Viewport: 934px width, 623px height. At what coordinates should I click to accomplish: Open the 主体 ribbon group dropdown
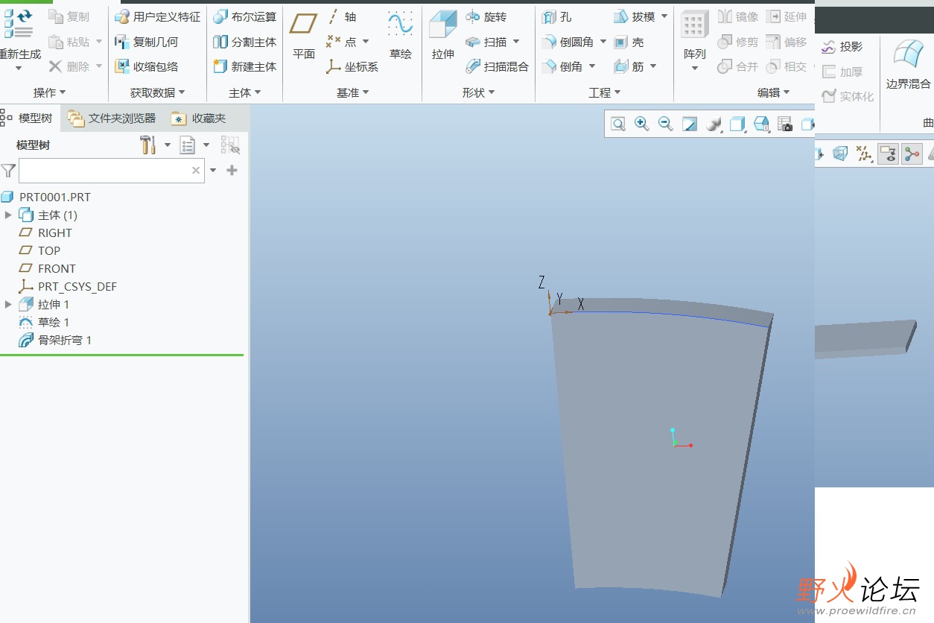(x=245, y=92)
